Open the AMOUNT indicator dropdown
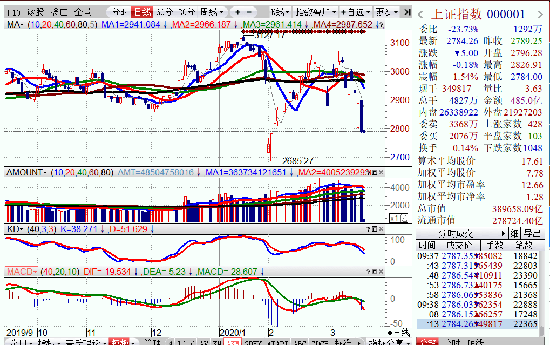Screen dimensions: 550x345 pyautogui.click(x=26, y=172)
